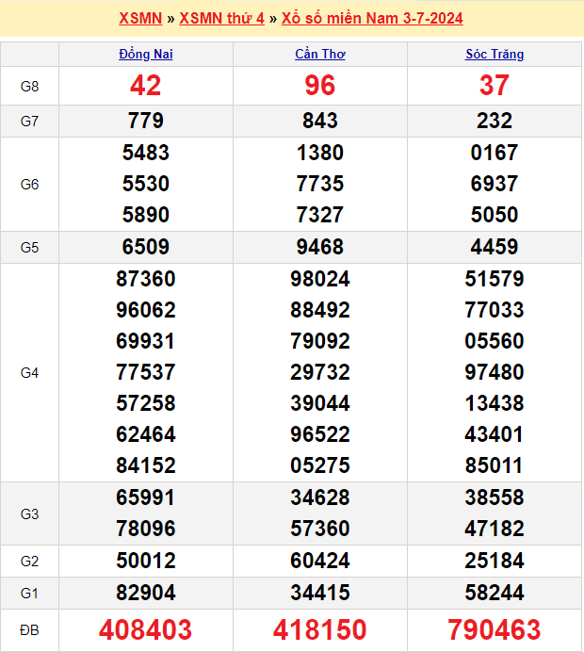Click G7 number 779 for Đồng Nai
The height and width of the screenshot is (652, 584).
tap(146, 121)
